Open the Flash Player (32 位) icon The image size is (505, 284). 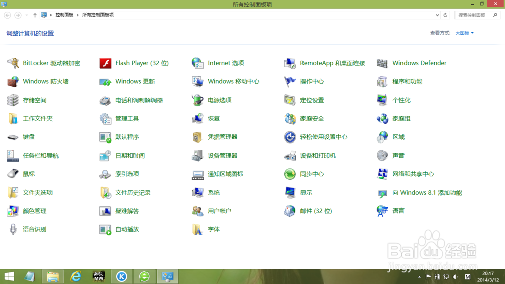tap(106, 63)
